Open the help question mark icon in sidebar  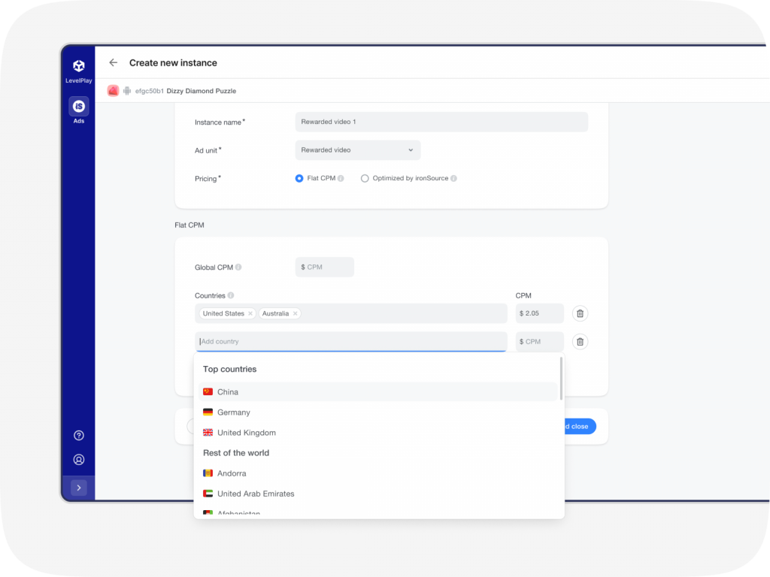click(x=79, y=436)
